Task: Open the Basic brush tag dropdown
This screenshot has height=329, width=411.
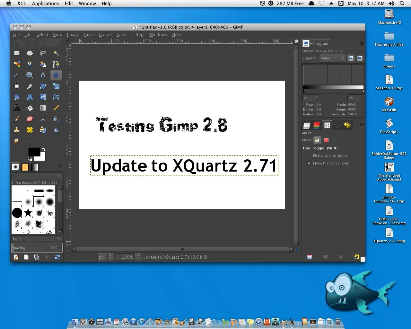Action: point(36,239)
